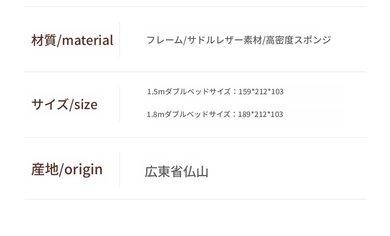The width and height of the screenshot is (390, 236).
Task: Click the word material in heading
Action: (x=87, y=40)
